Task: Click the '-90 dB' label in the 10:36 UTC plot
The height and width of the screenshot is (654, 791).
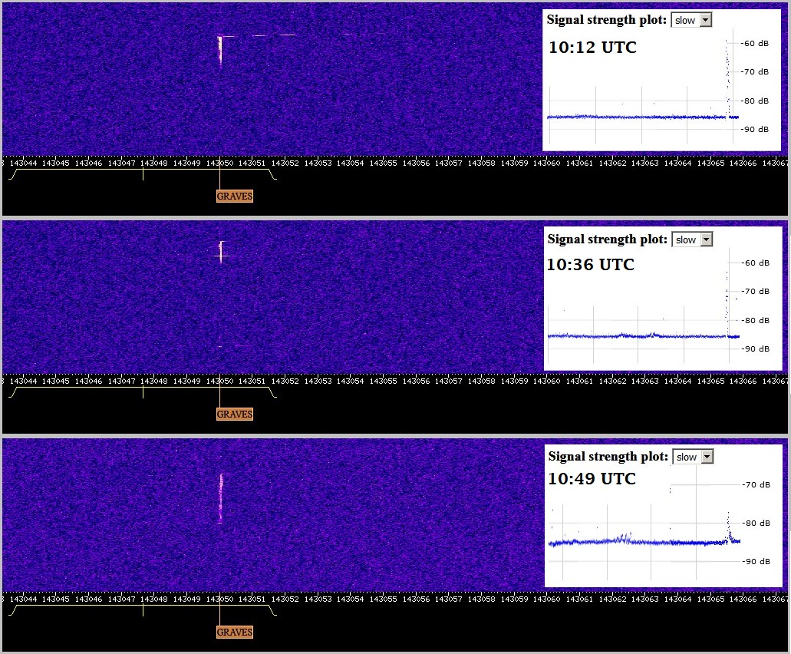Action: coord(755,348)
